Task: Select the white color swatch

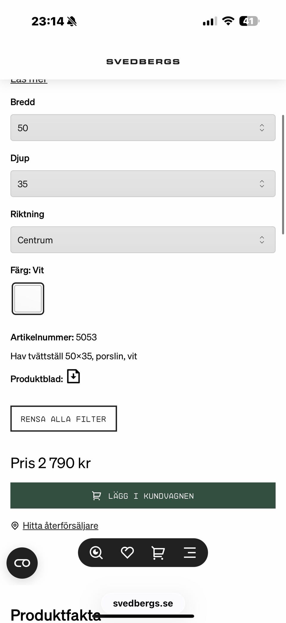Action: (x=28, y=299)
